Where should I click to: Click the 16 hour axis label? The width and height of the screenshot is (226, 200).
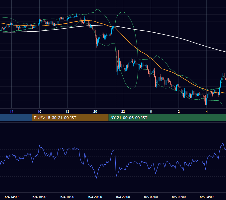coord(39,112)
